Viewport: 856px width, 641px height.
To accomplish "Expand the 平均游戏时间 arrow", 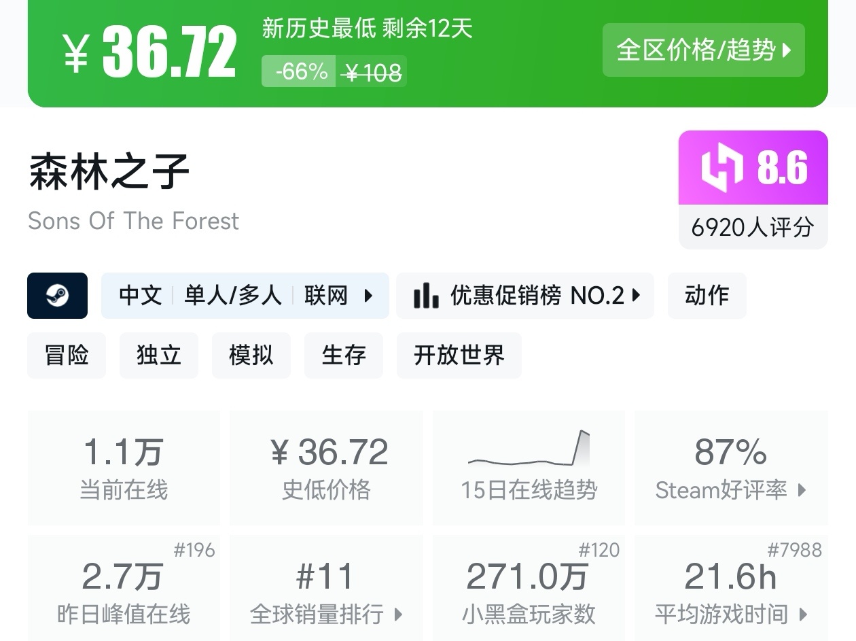I will [x=804, y=614].
